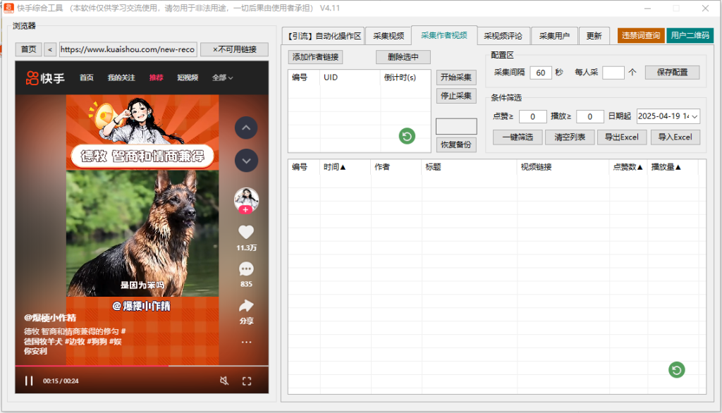This screenshot has width=722, height=413.
Task: Click the share arrow icon on video
Action: click(246, 306)
